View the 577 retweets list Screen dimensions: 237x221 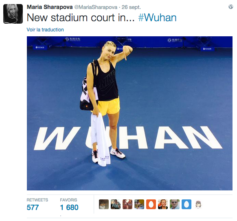33,208
